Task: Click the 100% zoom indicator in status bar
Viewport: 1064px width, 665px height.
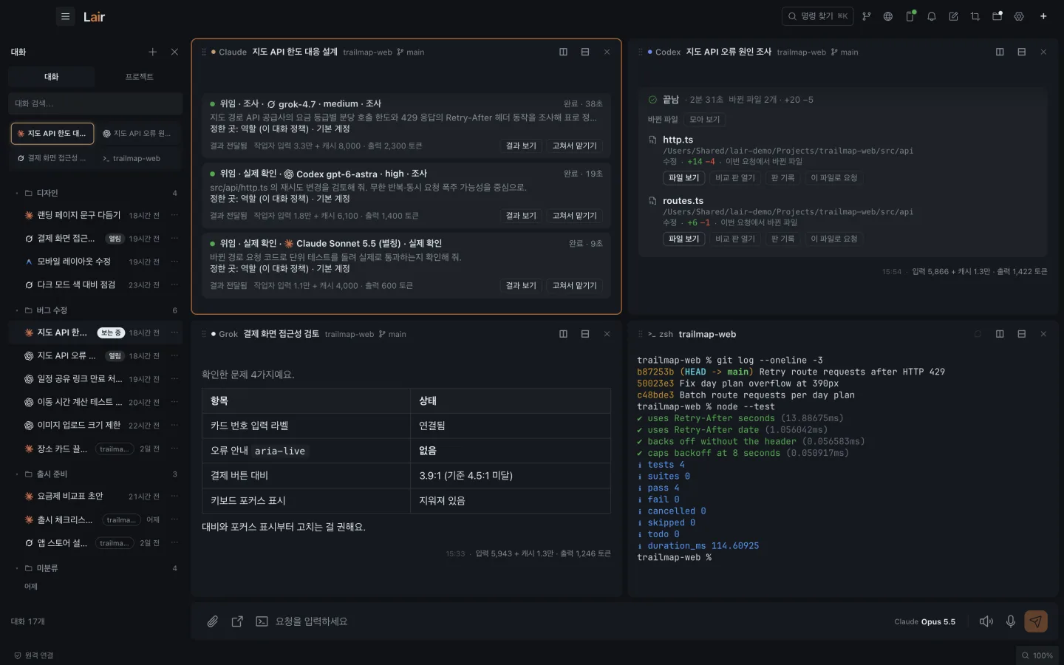Action: [x=1037, y=655]
